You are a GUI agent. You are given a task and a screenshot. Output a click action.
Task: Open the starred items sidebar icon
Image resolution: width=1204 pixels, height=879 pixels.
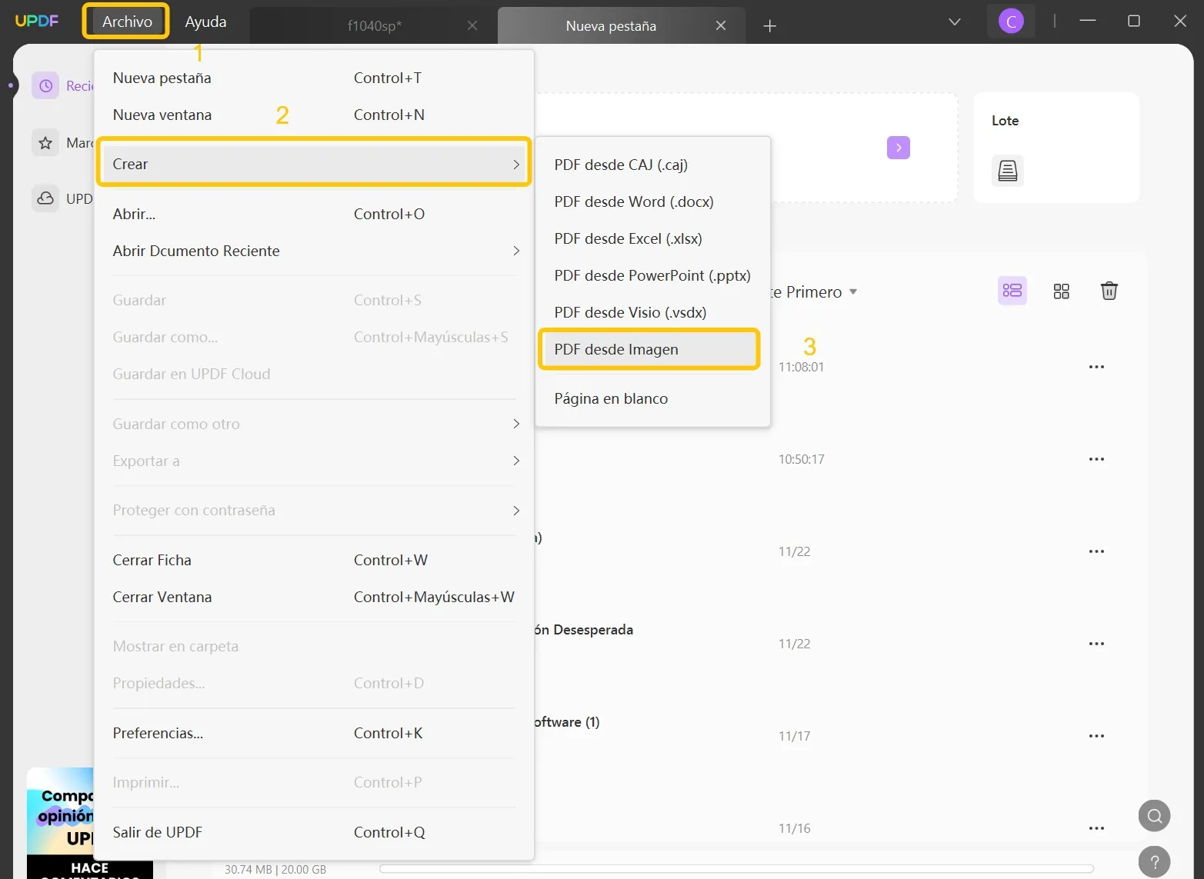click(x=45, y=143)
